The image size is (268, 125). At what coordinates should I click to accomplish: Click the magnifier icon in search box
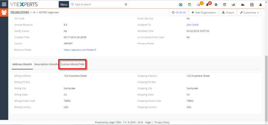(x=73, y=4)
